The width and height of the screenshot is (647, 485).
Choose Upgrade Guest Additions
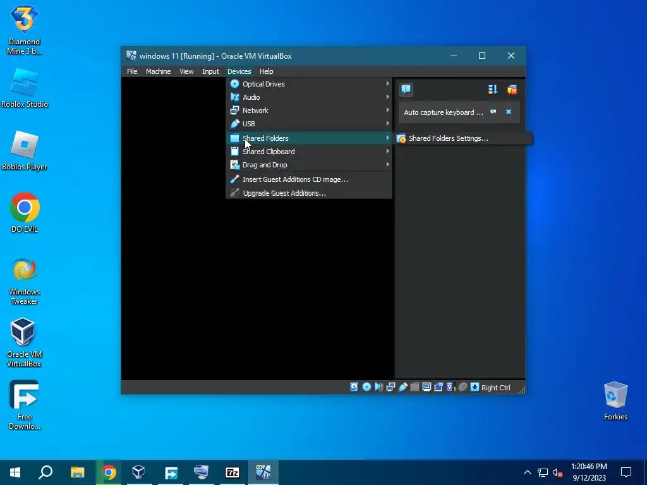click(309, 193)
